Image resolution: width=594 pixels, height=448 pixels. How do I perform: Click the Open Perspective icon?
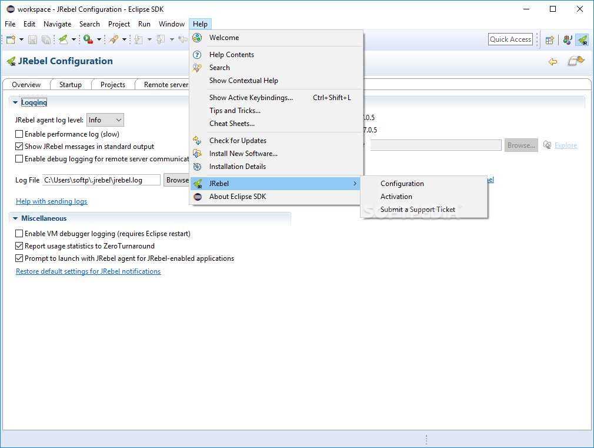coord(550,39)
